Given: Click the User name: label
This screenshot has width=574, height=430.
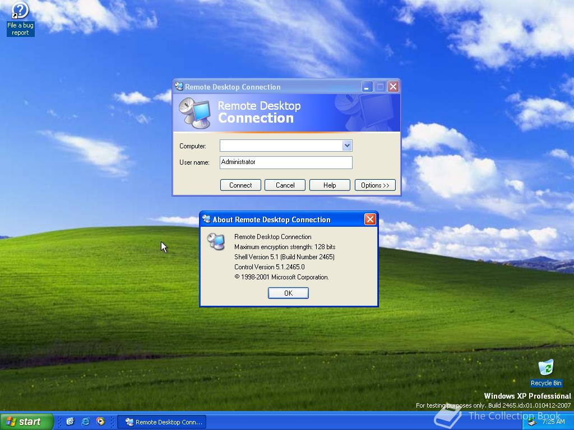Looking at the screenshot, I should click(195, 162).
